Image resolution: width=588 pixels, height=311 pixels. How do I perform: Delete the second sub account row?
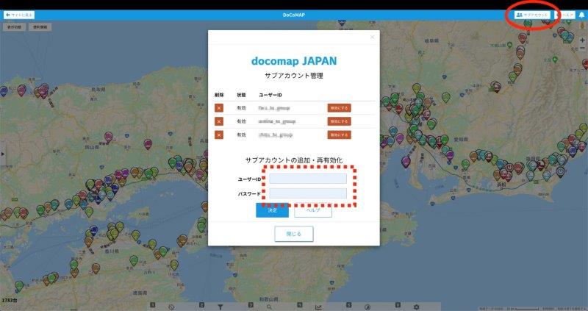click(219, 121)
